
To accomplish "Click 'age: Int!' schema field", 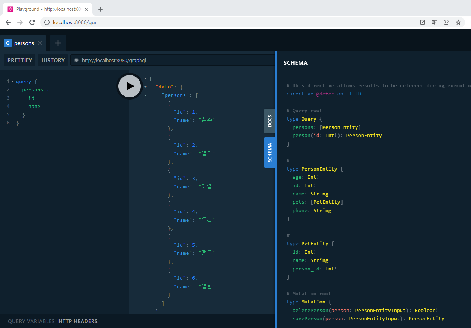I will click(306, 177).
